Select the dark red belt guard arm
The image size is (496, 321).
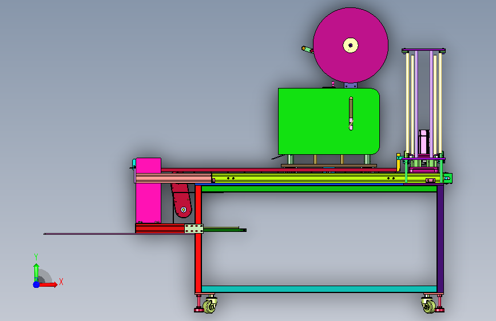[181, 200]
